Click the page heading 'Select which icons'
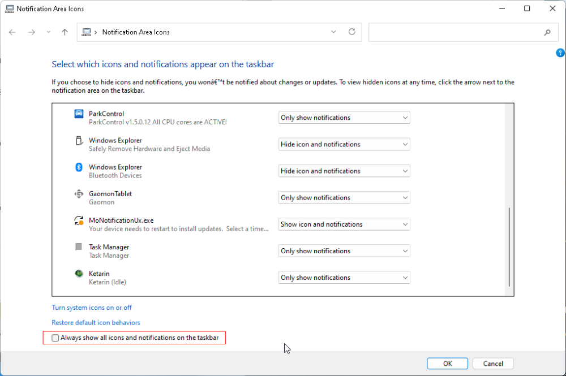 click(x=163, y=64)
